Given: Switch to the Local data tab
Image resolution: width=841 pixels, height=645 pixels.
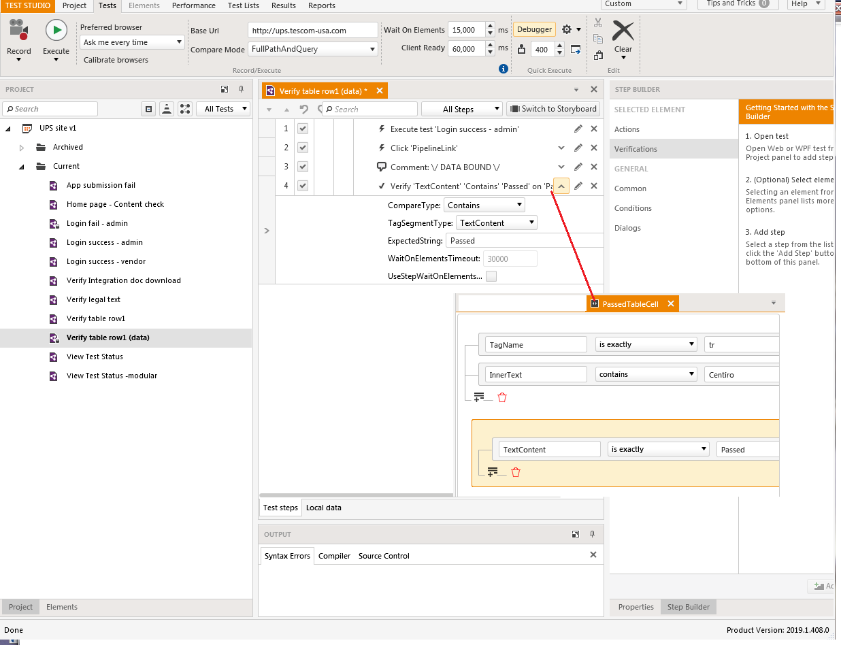Looking at the screenshot, I should click(x=323, y=508).
